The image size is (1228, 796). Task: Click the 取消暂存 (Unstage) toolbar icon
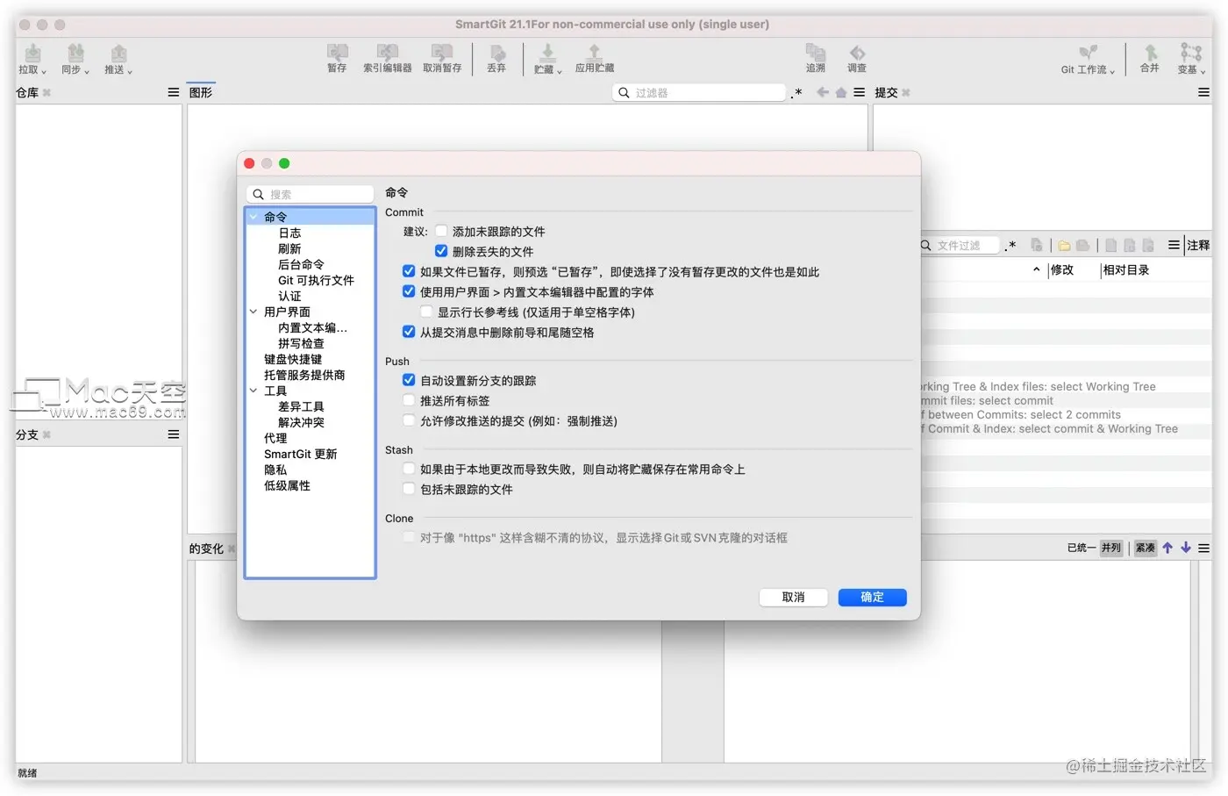(x=442, y=53)
